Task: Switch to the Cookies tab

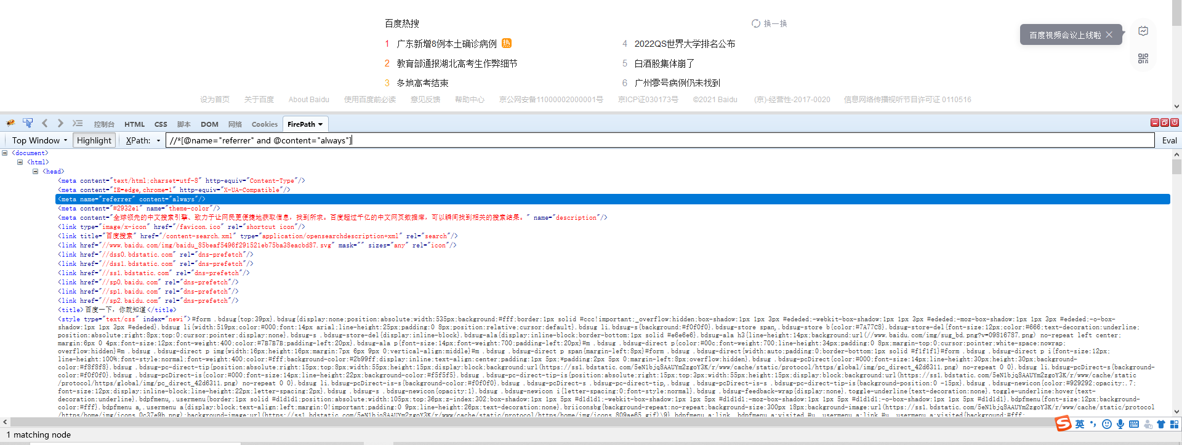Action: tap(265, 124)
